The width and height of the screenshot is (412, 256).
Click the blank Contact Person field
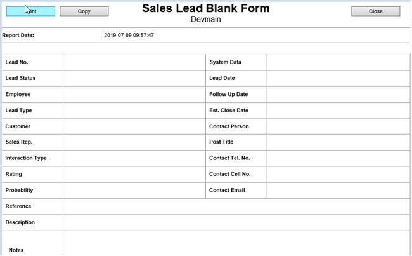[338, 126]
